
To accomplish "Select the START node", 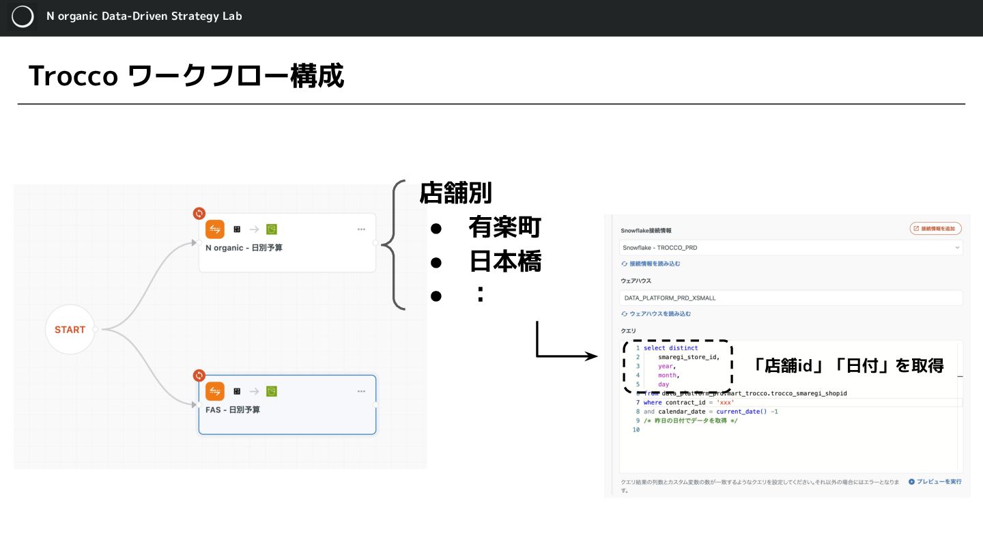I will [x=70, y=330].
